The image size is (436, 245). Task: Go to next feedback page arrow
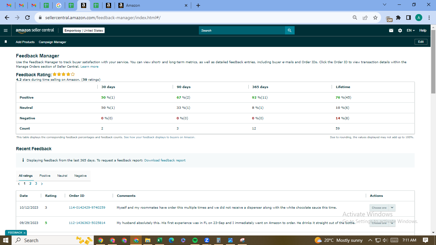pyautogui.click(x=42, y=184)
